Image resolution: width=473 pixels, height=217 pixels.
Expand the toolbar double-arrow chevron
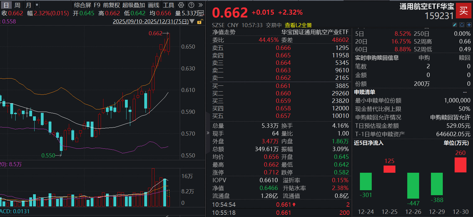[x=200, y=5]
